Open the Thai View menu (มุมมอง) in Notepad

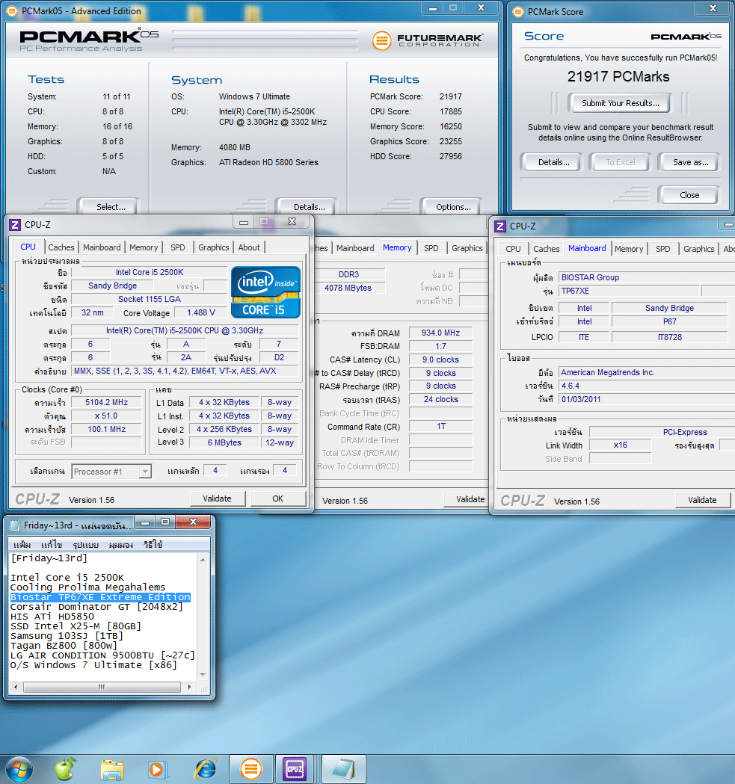click(120, 545)
